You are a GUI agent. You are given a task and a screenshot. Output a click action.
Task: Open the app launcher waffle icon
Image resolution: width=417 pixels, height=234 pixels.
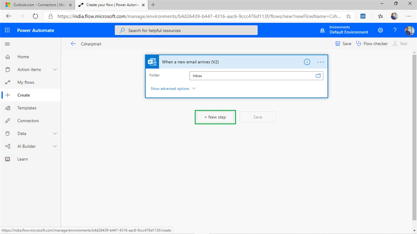[7, 30]
